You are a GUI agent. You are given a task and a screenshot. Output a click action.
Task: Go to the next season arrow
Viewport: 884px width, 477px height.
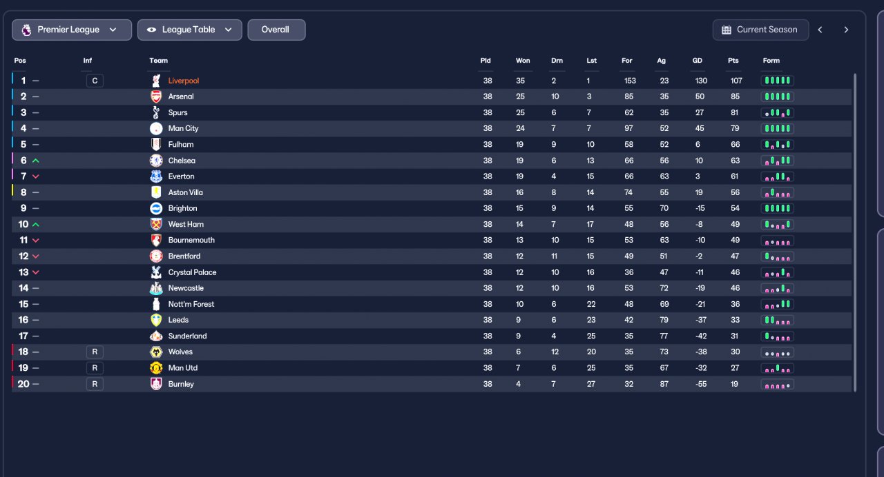[846, 30]
